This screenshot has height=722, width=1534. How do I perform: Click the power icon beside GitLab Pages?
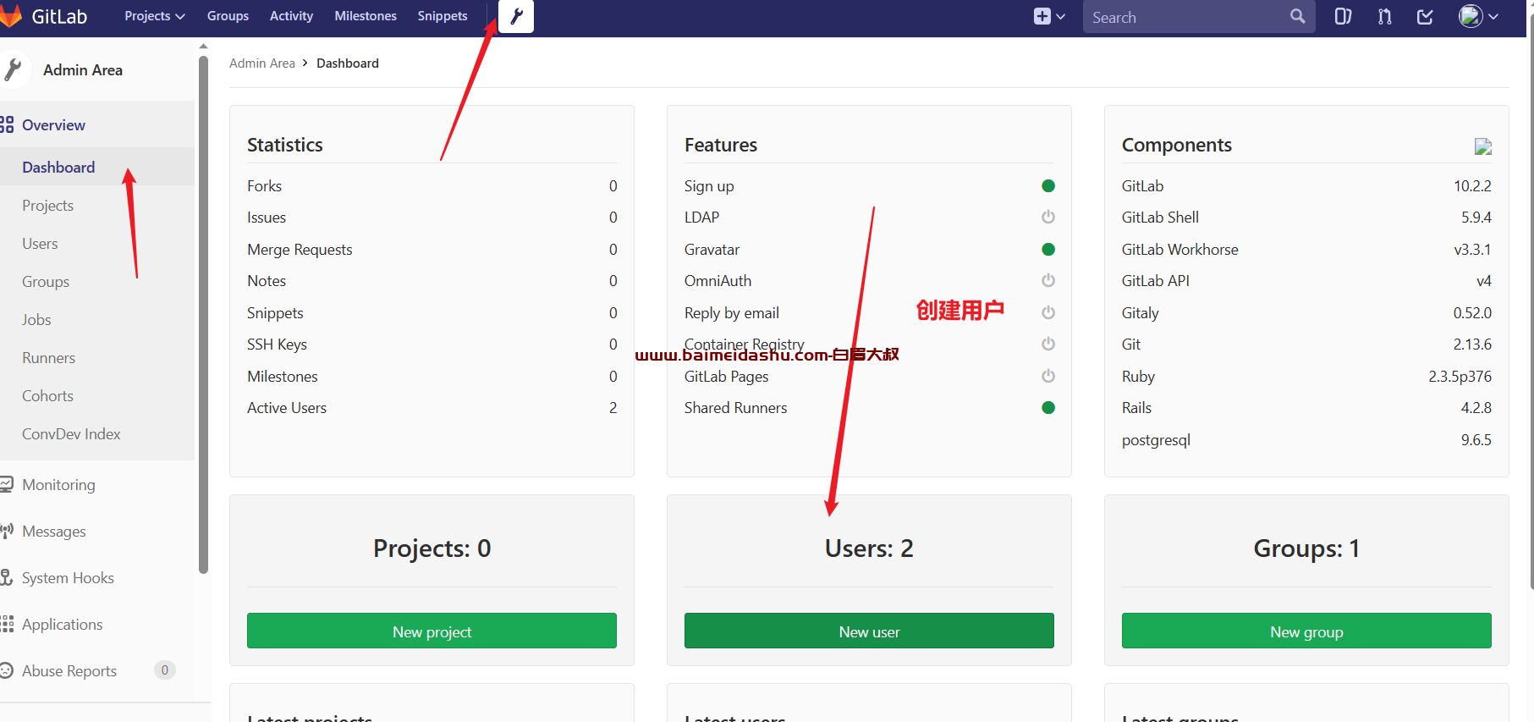coord(1048,377)
